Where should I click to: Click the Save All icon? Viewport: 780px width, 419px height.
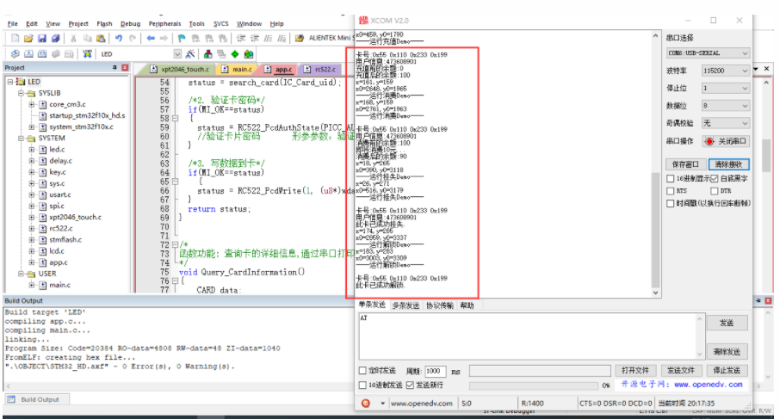tap(55, 38)
